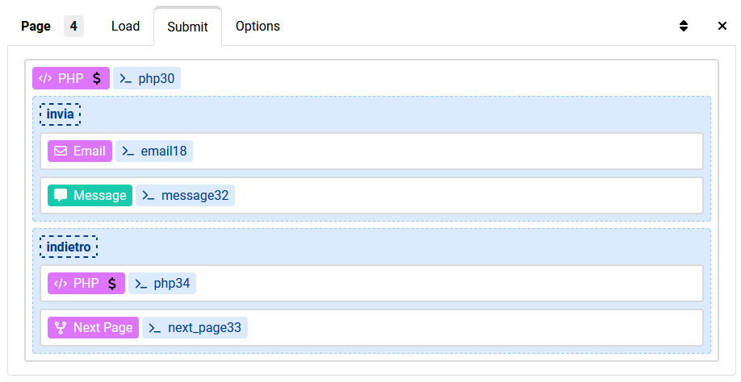Select the Submit tab
Image resolution: width=741 pixels, height=382 pixels.
tap(187, 27)
